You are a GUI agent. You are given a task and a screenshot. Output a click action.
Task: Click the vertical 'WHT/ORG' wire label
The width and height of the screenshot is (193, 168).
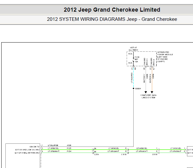(x=150, y=78)
